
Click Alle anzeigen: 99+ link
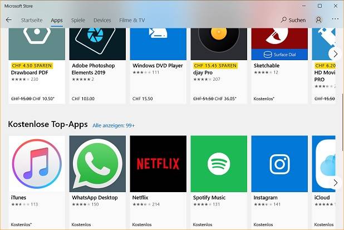(x=114, y=125)
